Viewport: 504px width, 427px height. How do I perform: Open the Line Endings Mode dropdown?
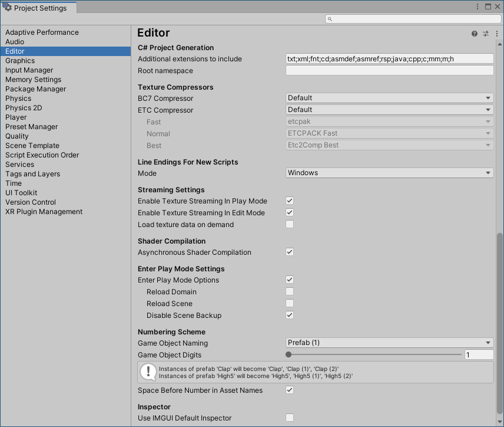tap(390, 173)
